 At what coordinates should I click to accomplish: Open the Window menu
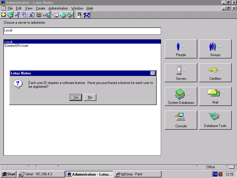77,8
